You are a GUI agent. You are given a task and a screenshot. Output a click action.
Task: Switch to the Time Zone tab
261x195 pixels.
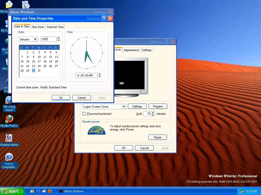tap(38, 27)
